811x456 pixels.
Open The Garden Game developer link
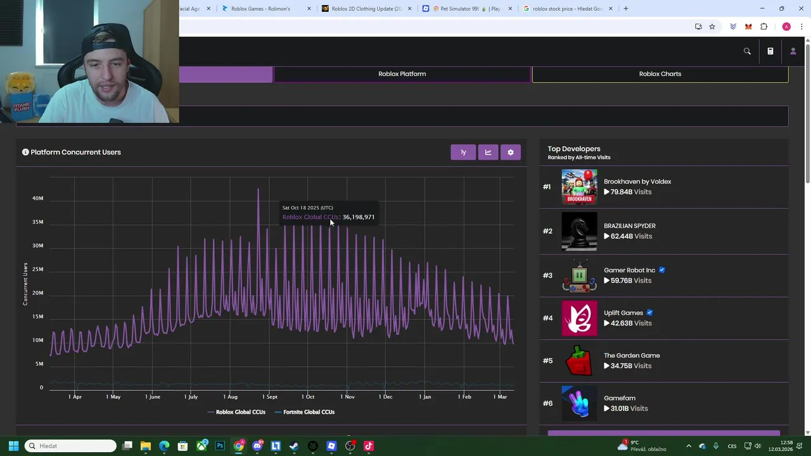632,355
